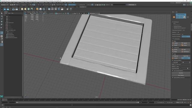Open the viewport Shading menu
192x108 pixels.
pyautogui.click(x=29, y=12)
